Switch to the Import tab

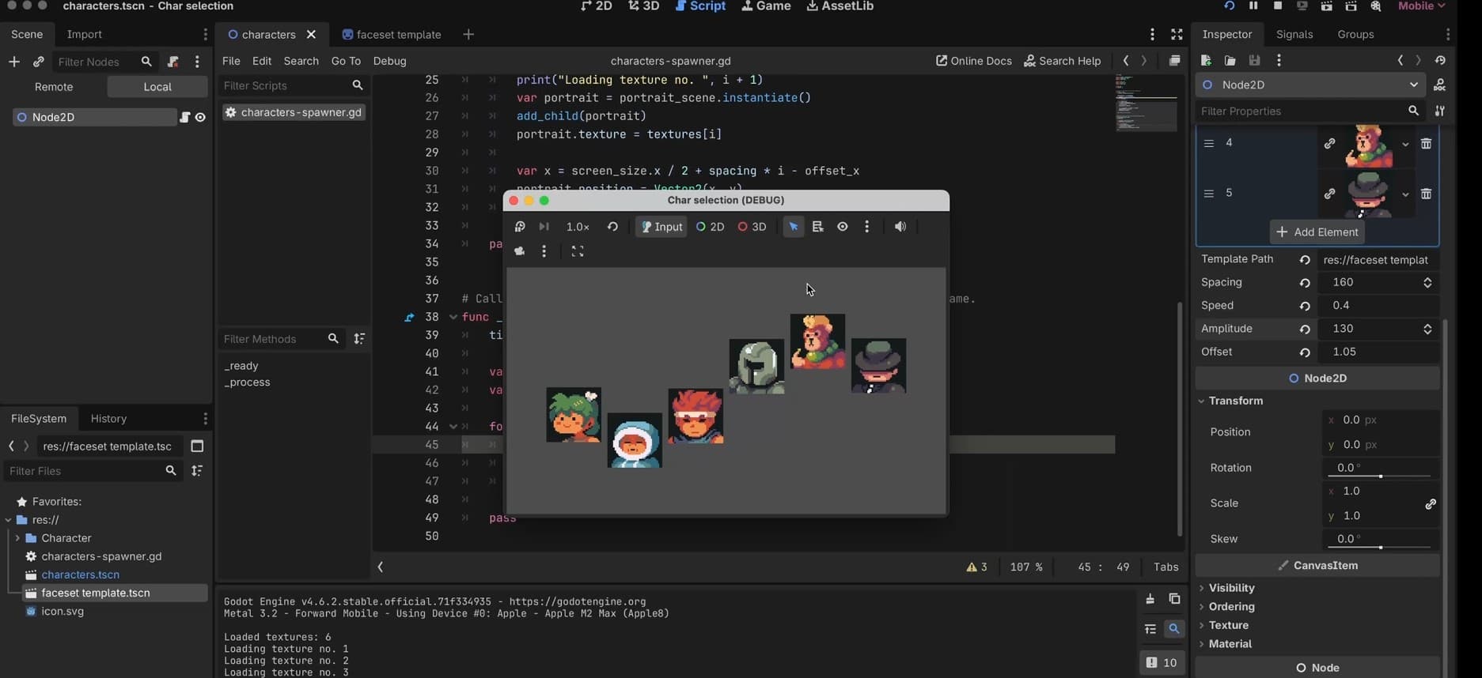coord(84,35)
